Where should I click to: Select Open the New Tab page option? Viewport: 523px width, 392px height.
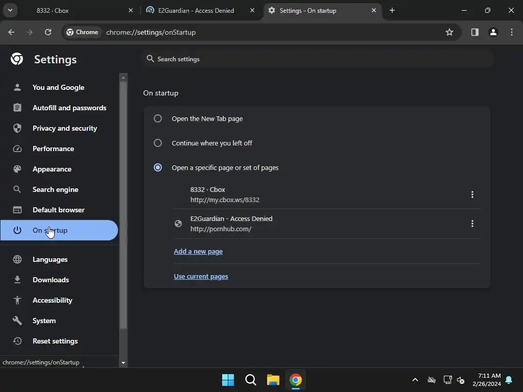click(x=158, y=118)
